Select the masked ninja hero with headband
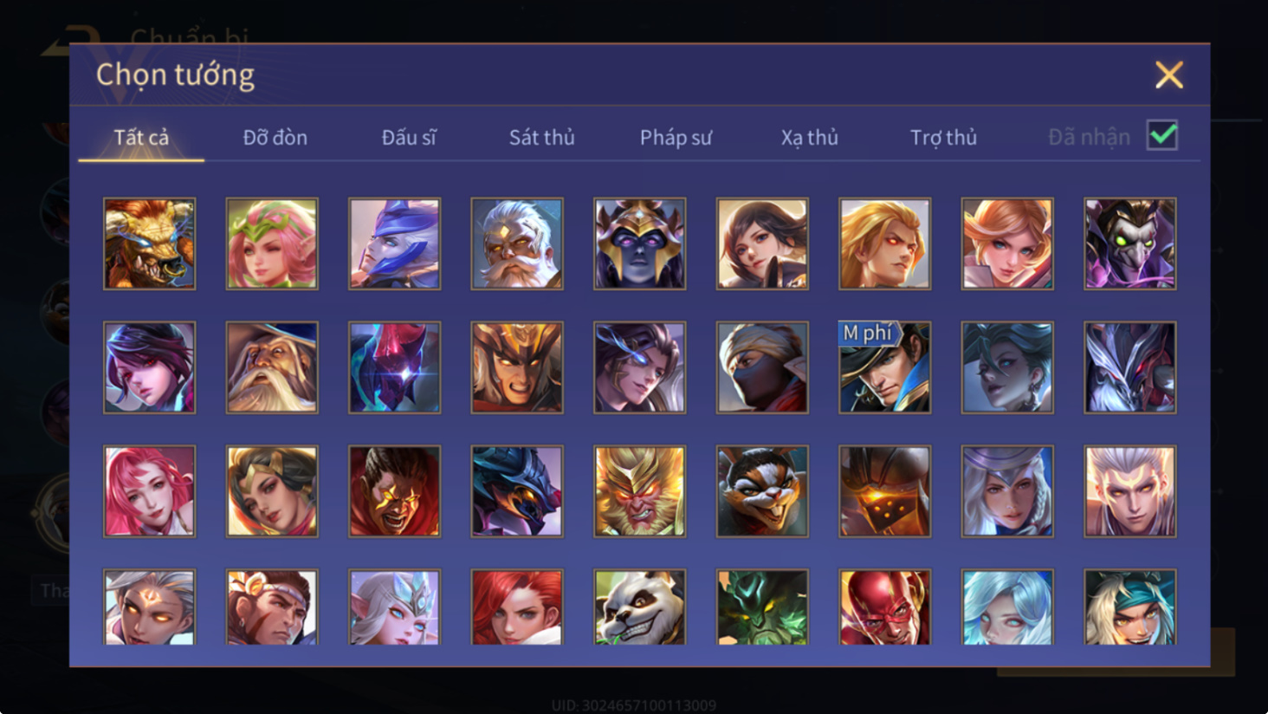The image size is (1268, 714). click(762, 367)
